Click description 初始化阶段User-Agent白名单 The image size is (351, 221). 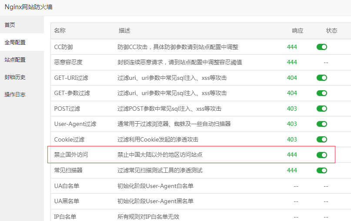pyautogui.click(x=156, y=186)
